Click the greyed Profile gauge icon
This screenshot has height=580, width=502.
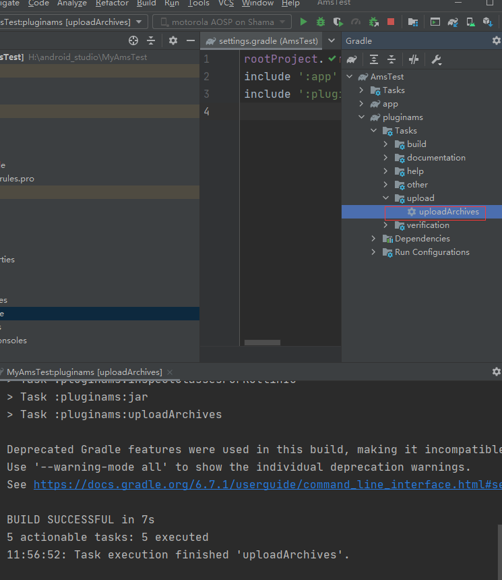click(x=356, y=22)
